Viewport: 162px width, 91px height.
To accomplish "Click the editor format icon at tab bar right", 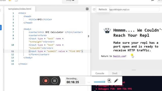I will [87, 9].
